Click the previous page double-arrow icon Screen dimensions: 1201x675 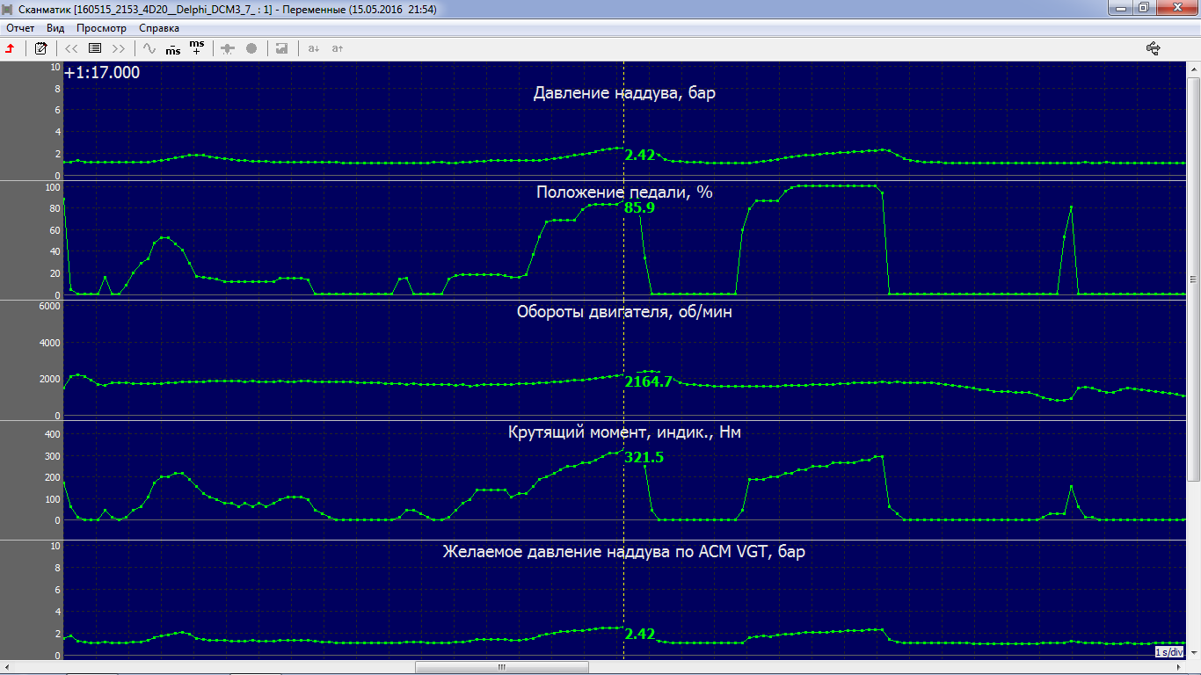(71, 48)
